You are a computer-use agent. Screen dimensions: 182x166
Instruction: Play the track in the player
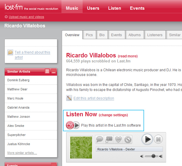[x=147, y=139]
